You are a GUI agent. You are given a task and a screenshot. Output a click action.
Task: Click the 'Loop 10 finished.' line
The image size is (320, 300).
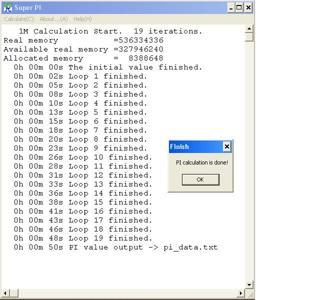[x=83, y=157]
